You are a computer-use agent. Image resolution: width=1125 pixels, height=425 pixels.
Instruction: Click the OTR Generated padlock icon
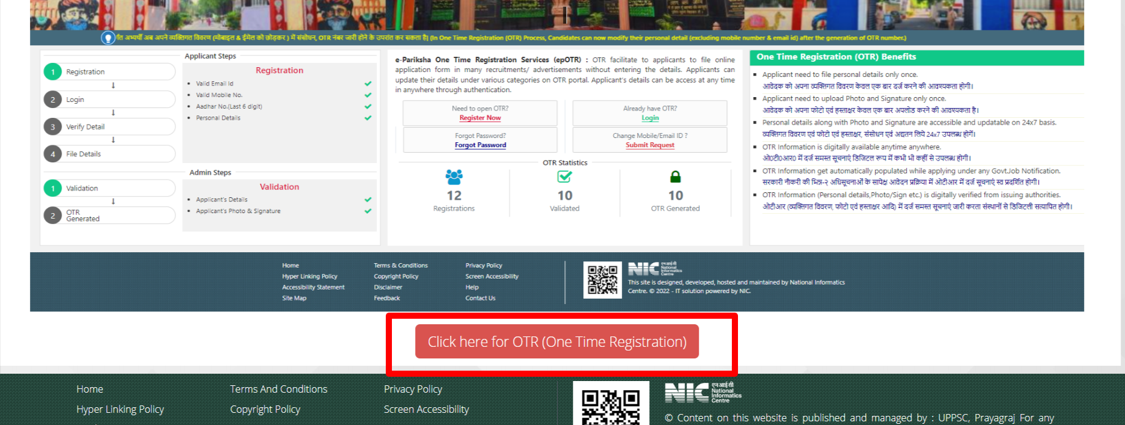(675, 177)
